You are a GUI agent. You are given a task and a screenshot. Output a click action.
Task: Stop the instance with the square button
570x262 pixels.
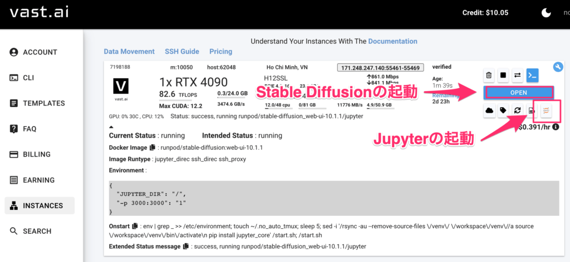503,75
